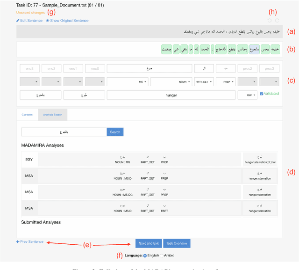Select the MSA analysis row with NOUN : MS.DG
The height and width of the screenshot is (270, 299).
point(149,192)
